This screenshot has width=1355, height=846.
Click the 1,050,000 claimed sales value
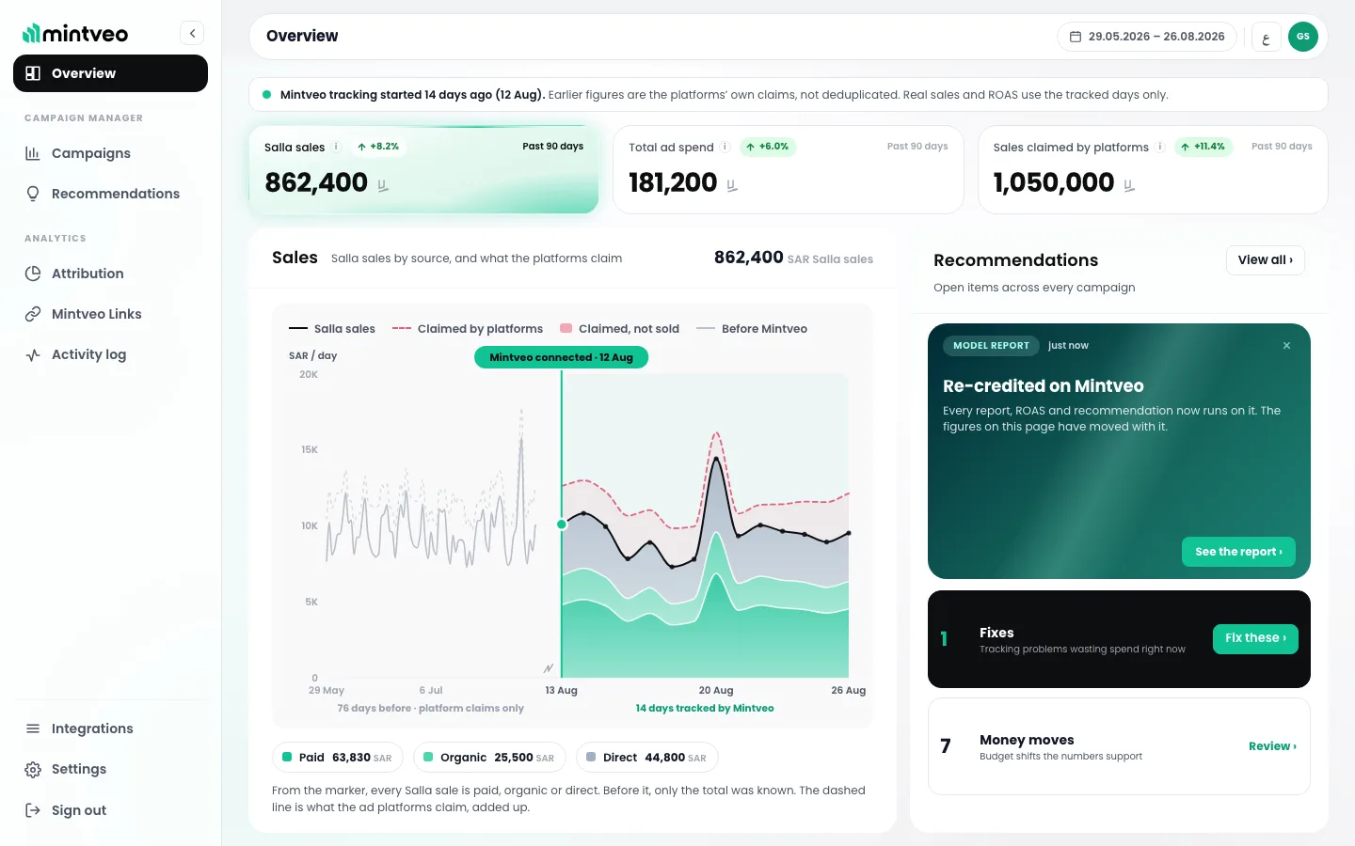[x=1054, y=182]
